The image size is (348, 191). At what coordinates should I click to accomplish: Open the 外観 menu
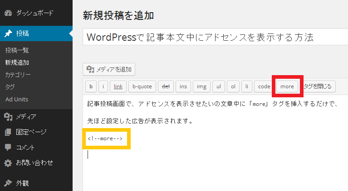36,183
